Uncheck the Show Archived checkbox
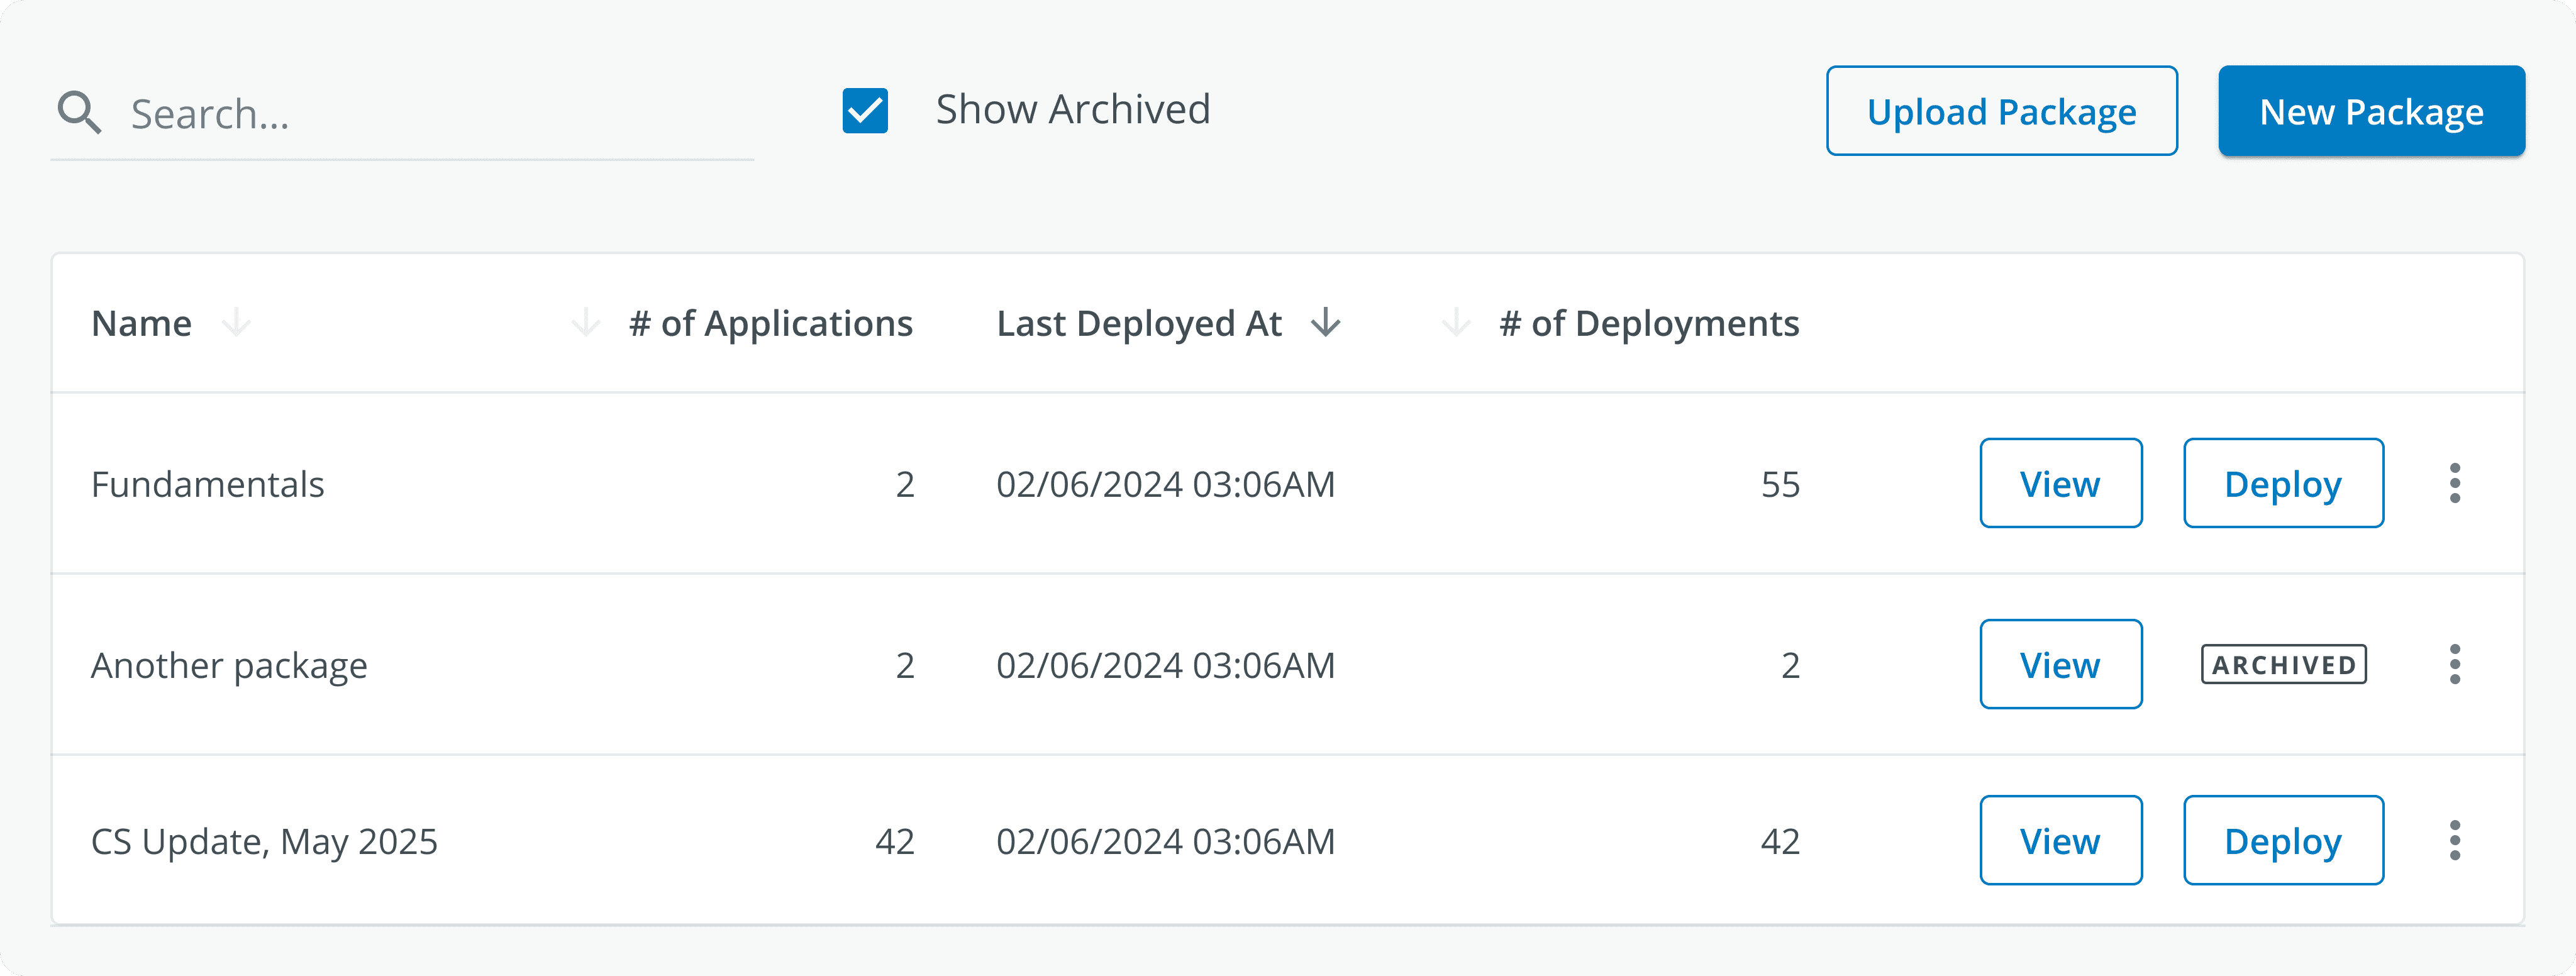 [x=865, y=110]
